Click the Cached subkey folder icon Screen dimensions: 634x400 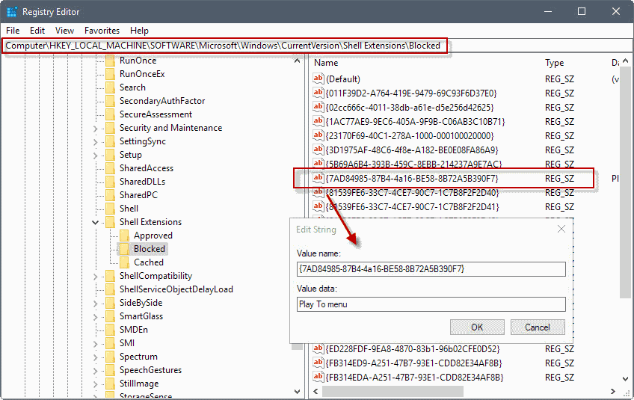pyautogui.click(x=125, y=262)
